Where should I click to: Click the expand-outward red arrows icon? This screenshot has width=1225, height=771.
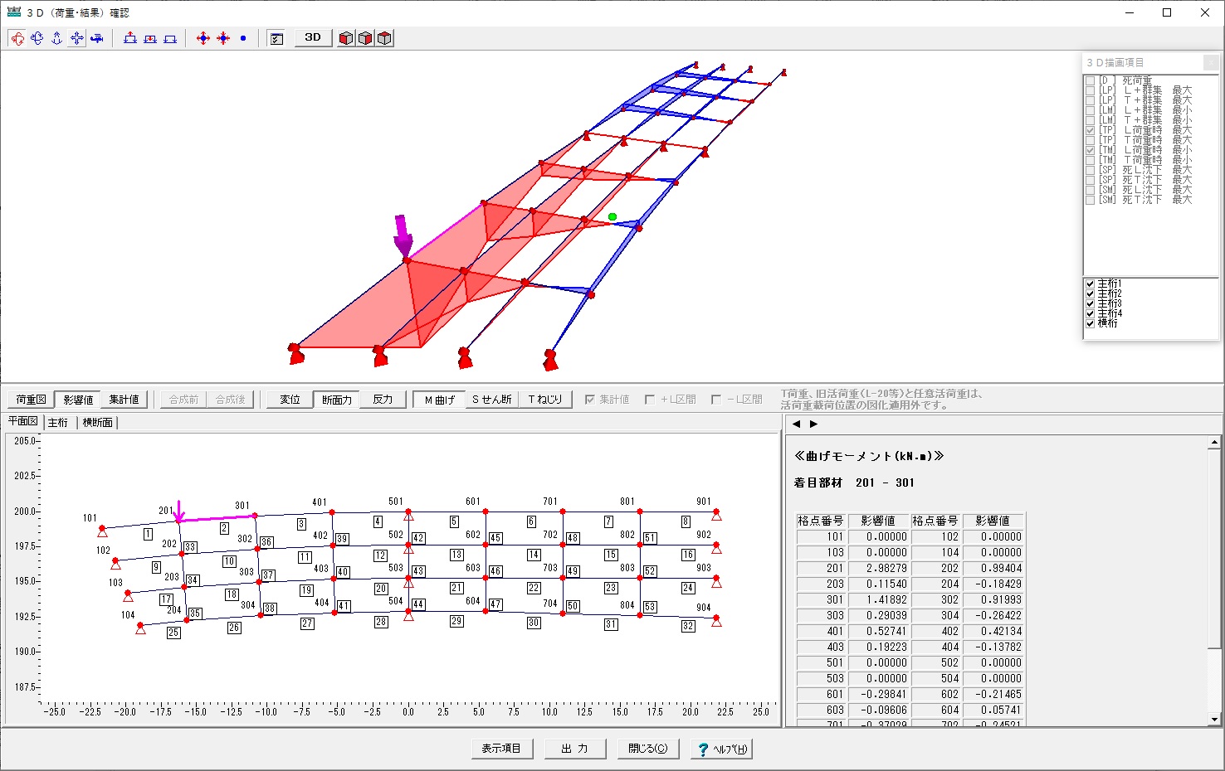(203, 38)
